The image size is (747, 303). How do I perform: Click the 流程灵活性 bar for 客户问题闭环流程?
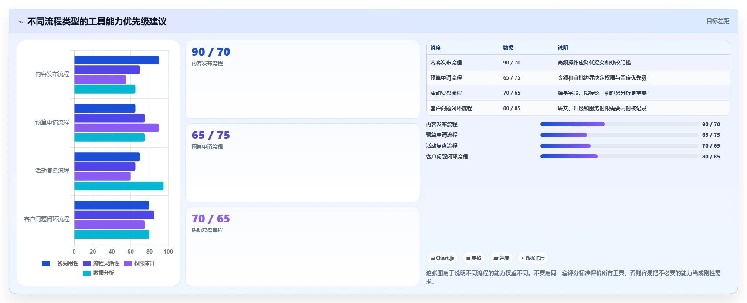(x=114, y=215)
